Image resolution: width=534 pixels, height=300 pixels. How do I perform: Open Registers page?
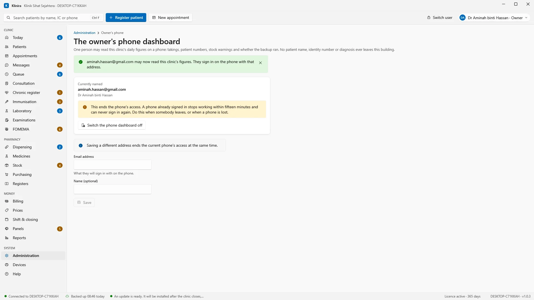pos(33,184)
